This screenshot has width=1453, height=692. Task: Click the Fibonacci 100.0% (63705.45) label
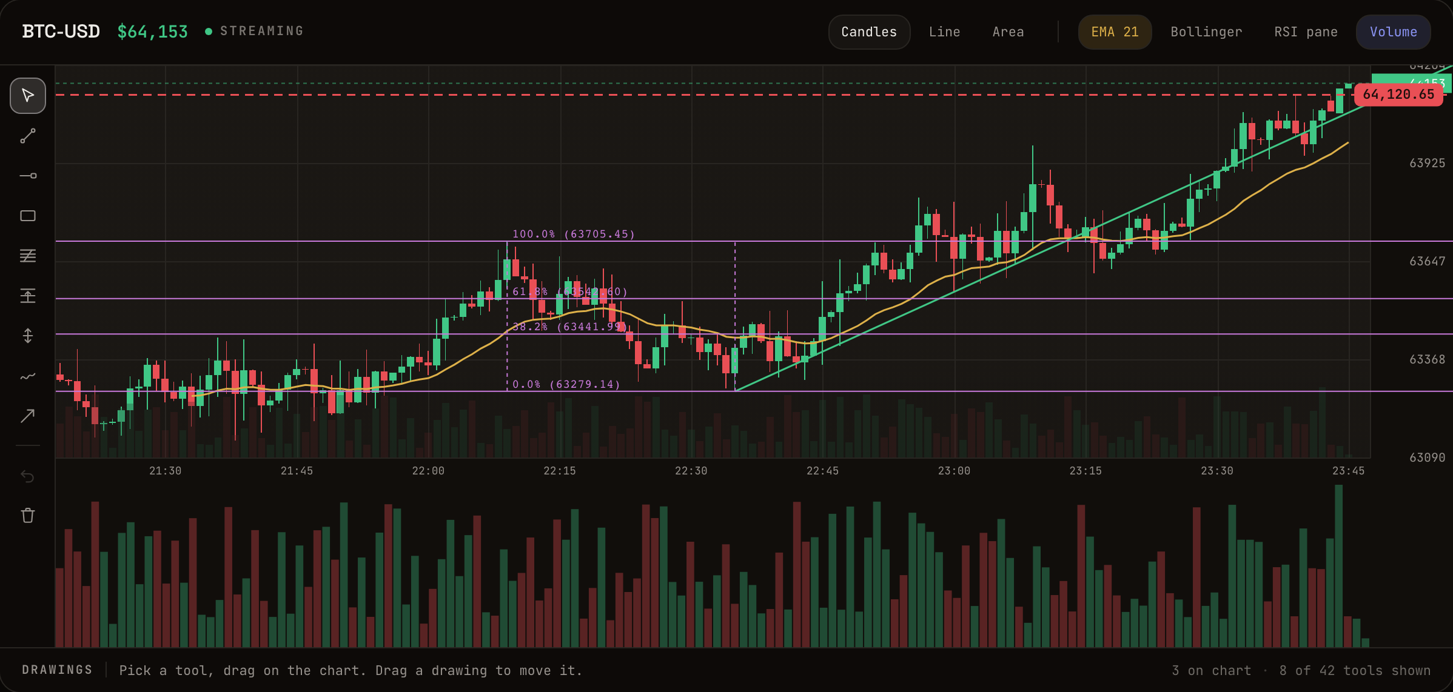574,234
